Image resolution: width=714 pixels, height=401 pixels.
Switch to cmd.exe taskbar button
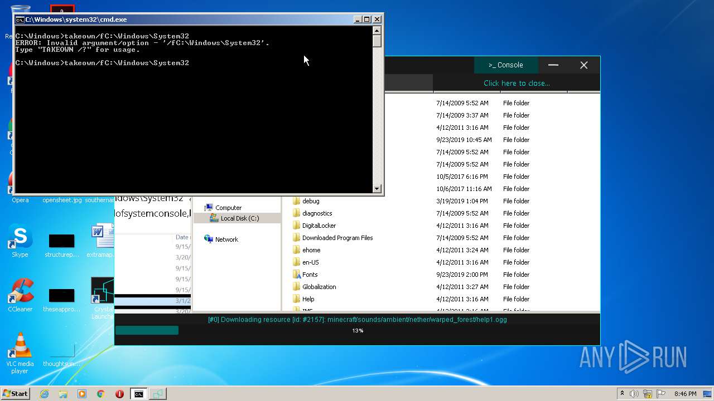pos(138,394)
